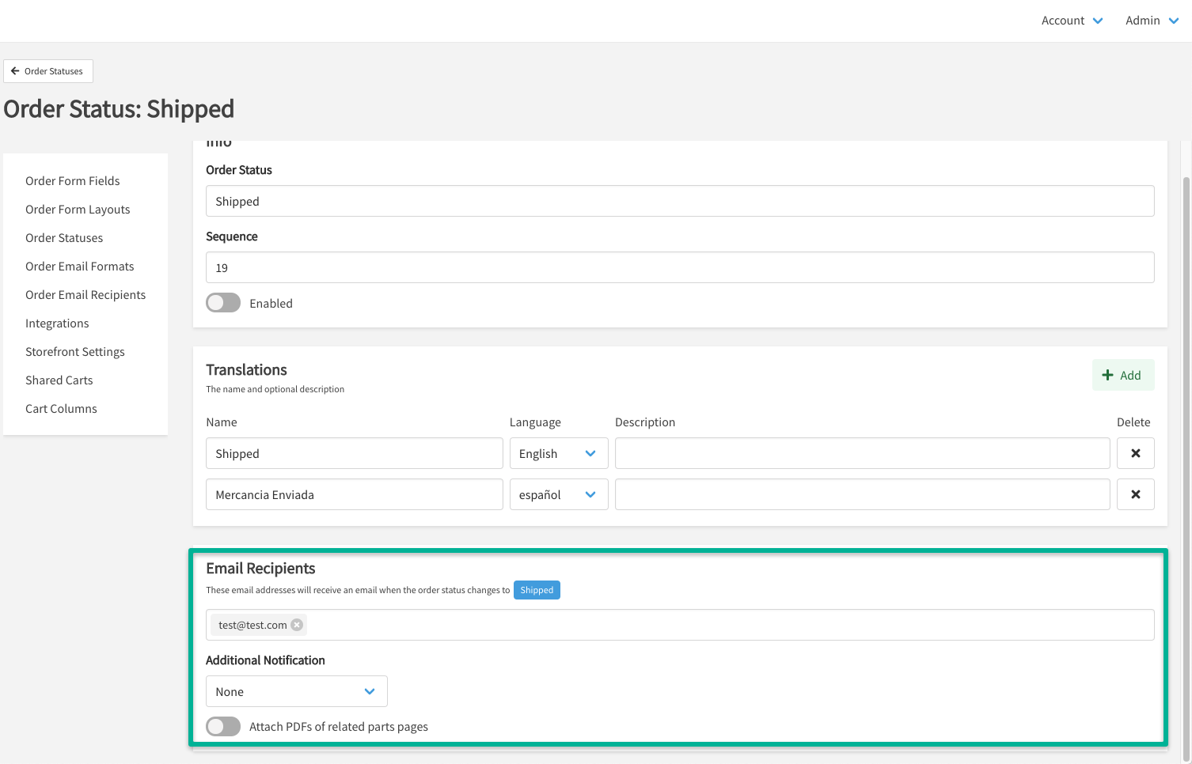
Task: Open the Admin menu
Action: tap(1152, 21)
